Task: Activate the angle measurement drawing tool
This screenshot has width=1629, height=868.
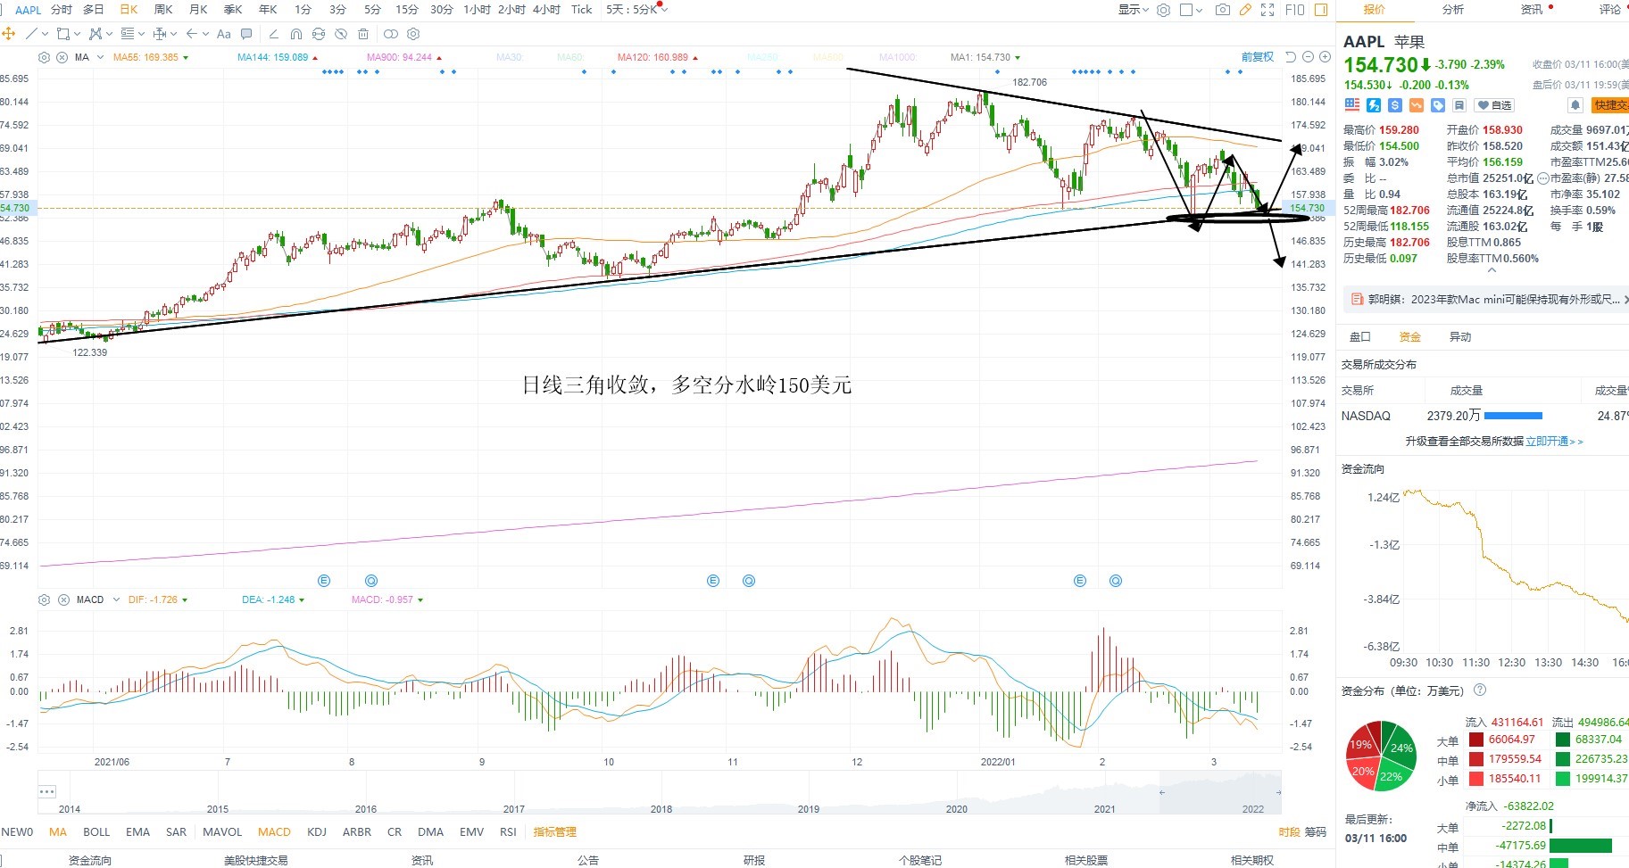Action: 273,34
